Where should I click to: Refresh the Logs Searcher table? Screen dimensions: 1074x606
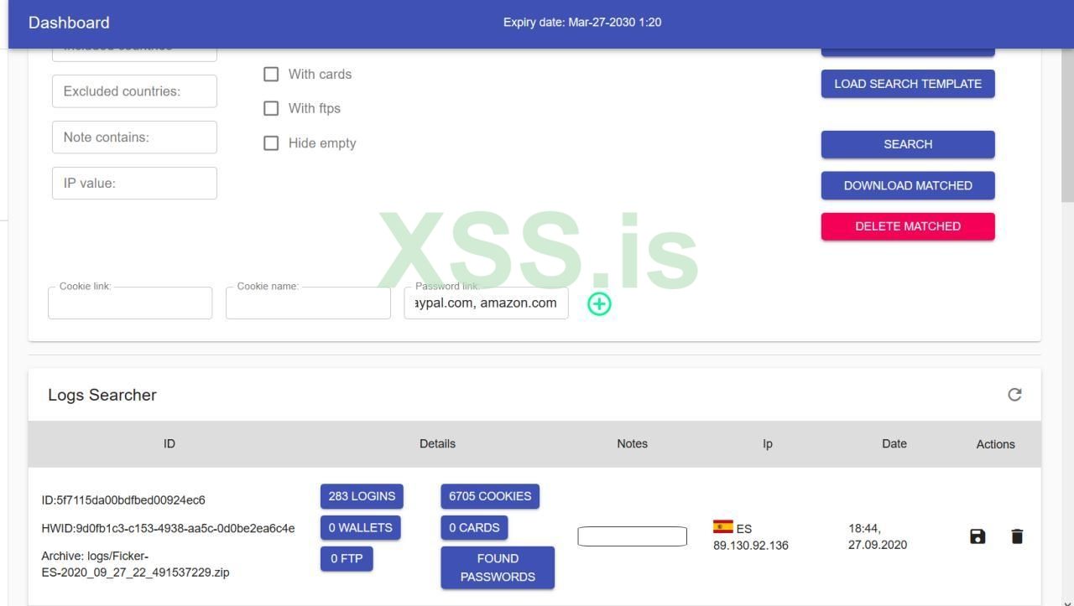(1014, 395)
